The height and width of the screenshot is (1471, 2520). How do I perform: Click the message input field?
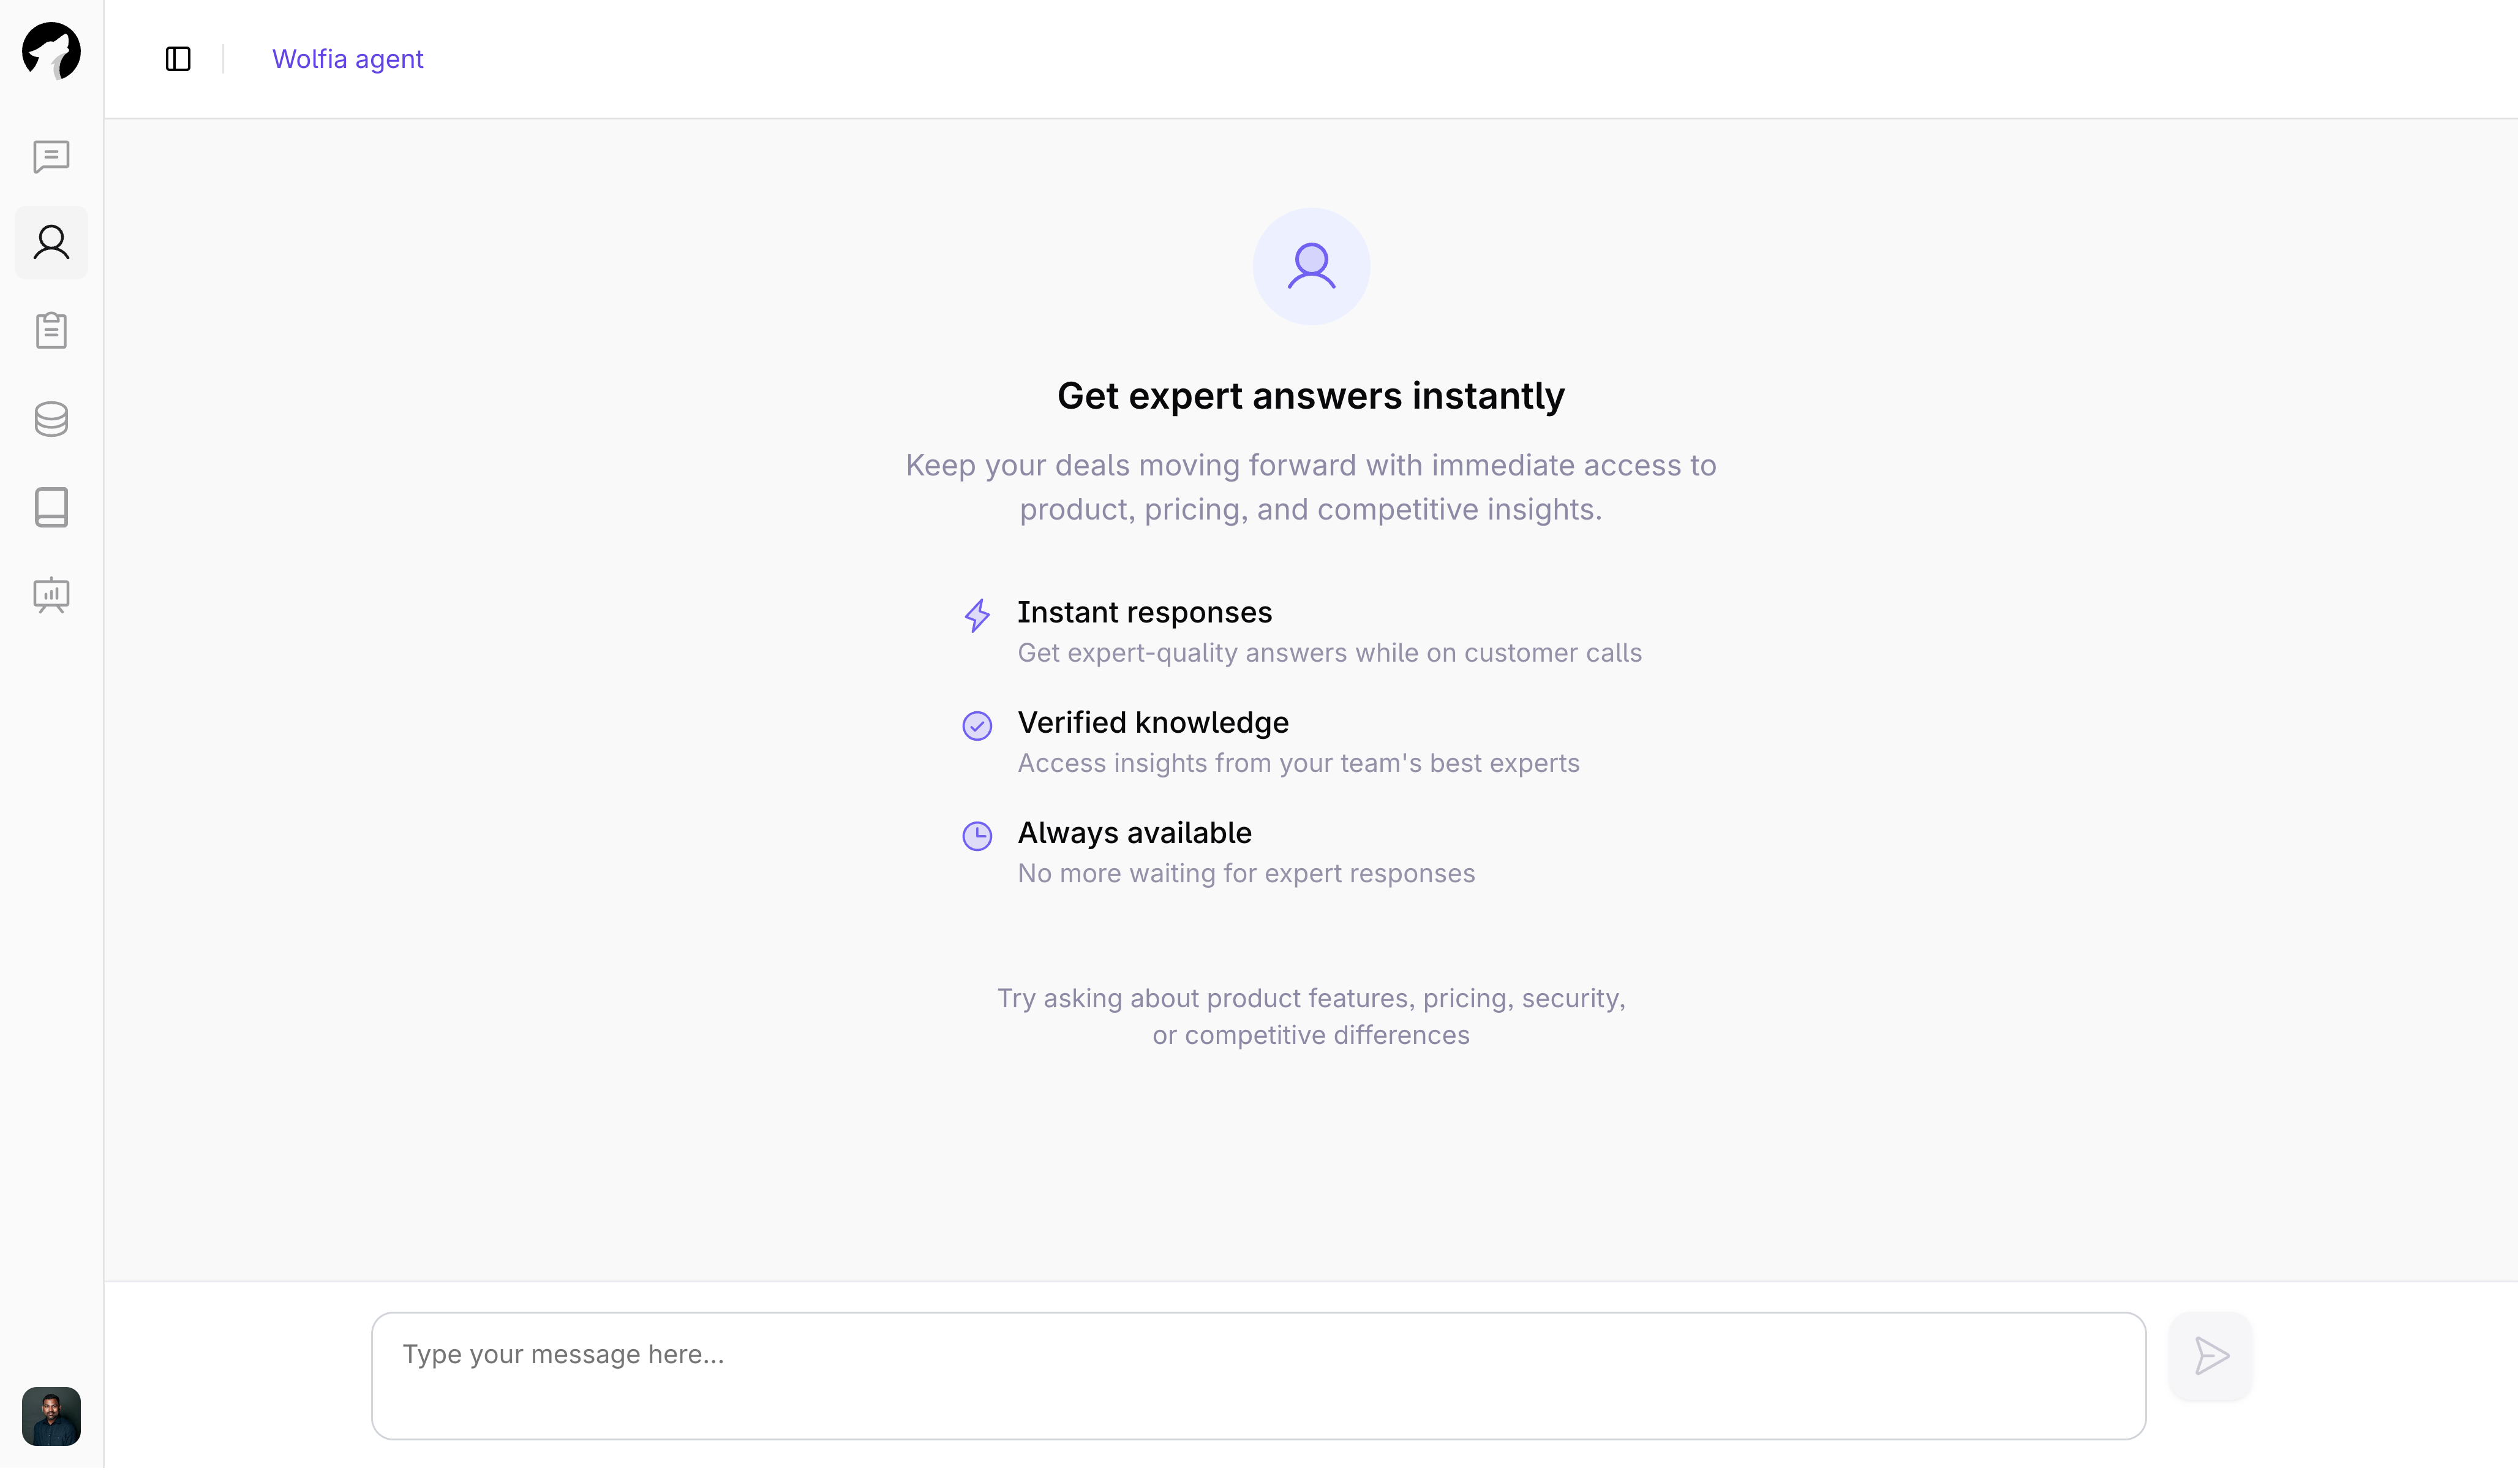click(x=1259, y=1377)
